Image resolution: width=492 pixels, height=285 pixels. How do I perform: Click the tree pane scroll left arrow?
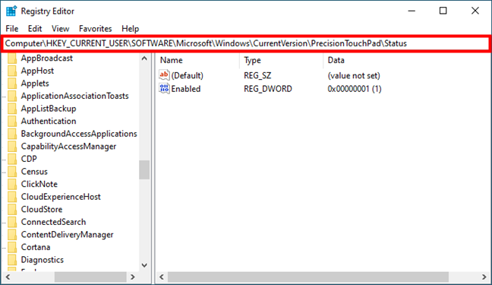click(8, 277)
